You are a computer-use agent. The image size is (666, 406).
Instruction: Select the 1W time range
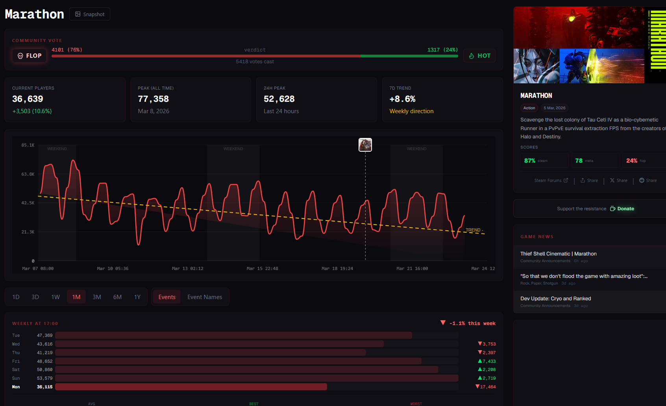coord(55,297)
